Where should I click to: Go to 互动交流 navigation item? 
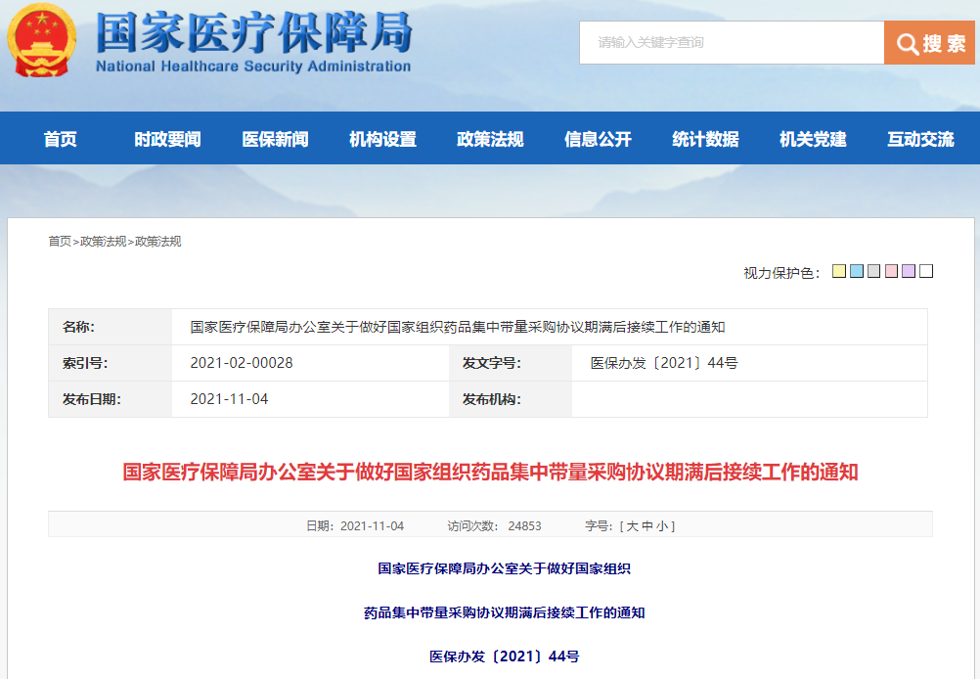(x=920, y=139)
